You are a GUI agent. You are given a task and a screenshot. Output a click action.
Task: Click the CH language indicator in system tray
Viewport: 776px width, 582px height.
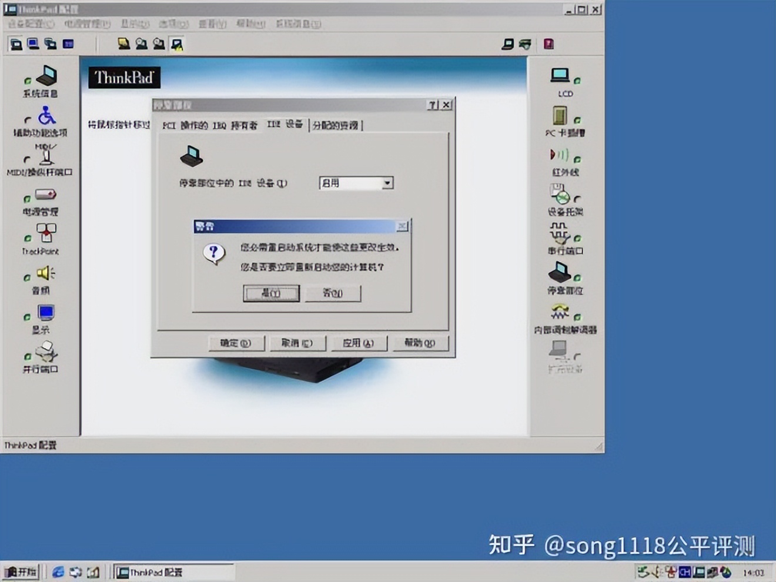click(x=685, y=572)
